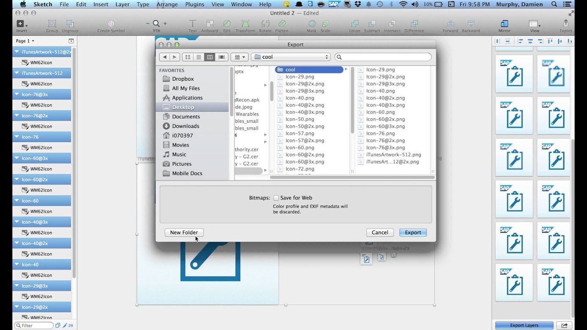The width and height of the screenshot is (587, 330).
Task: Open the Window menu
Action: [x=241, y=4]
